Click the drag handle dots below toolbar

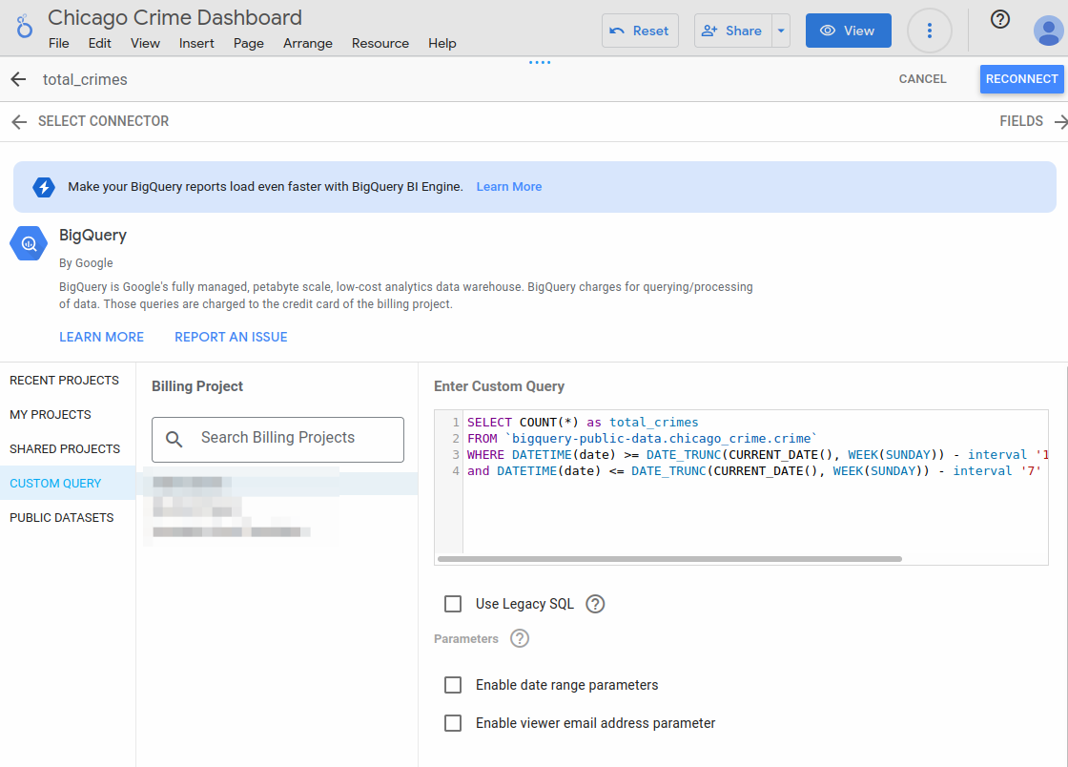[x=540, y=62]
